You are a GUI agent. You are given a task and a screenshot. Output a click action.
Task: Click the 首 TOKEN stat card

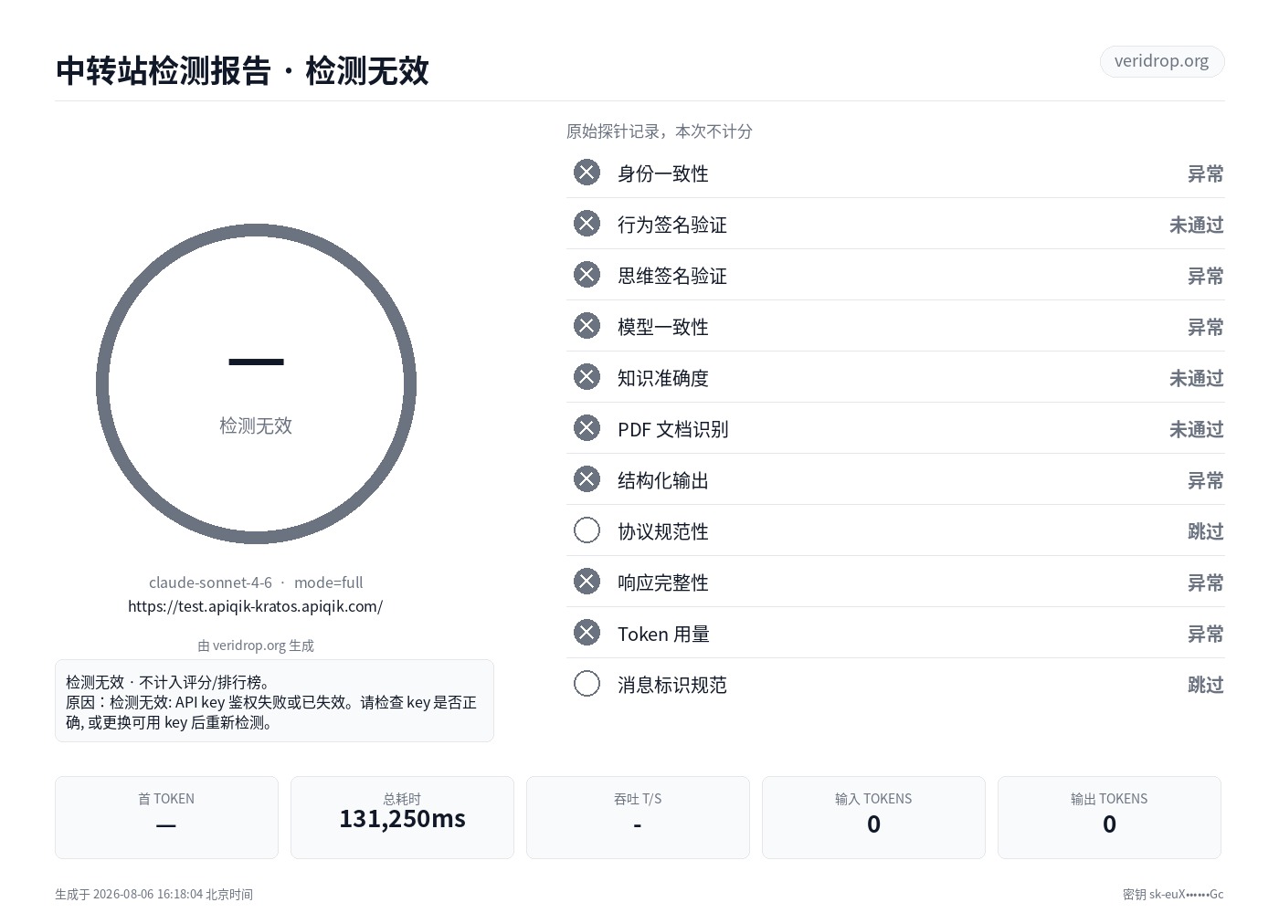pos(166,817)
